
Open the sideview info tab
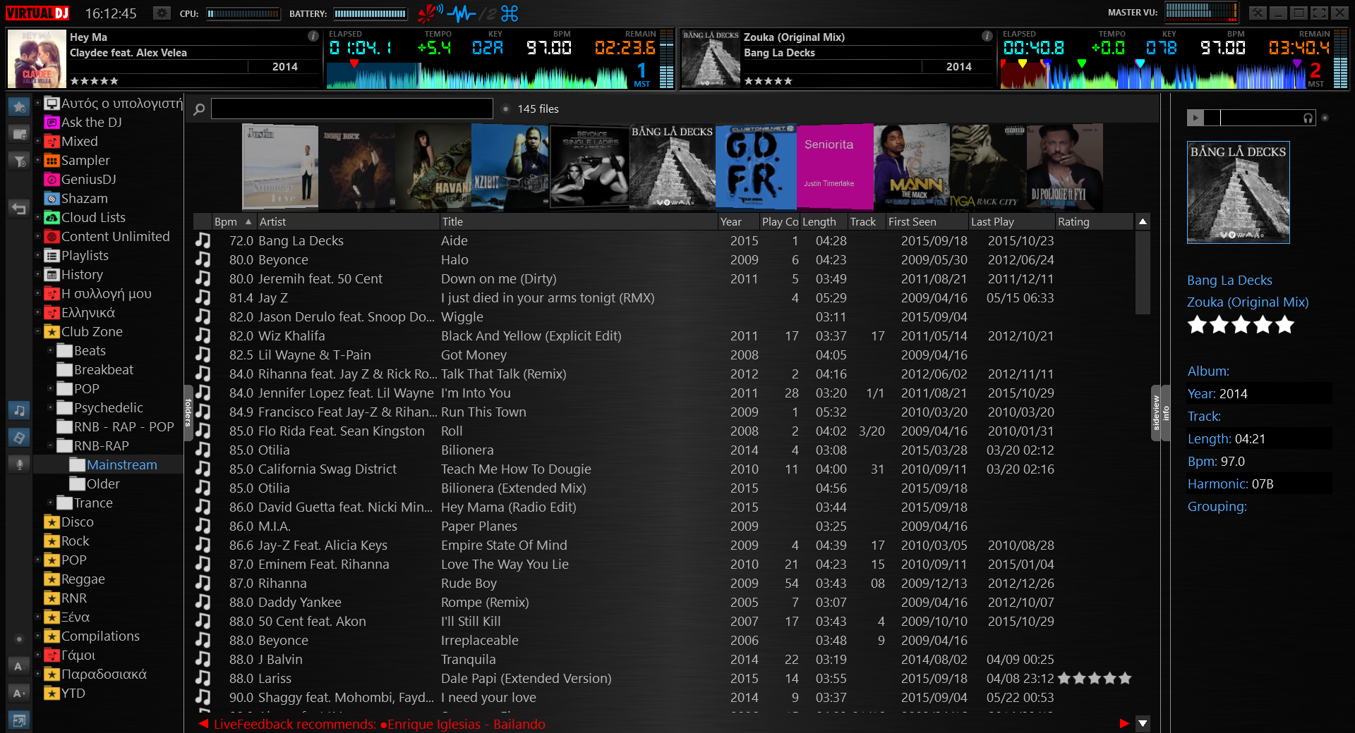coord(1160,413)
